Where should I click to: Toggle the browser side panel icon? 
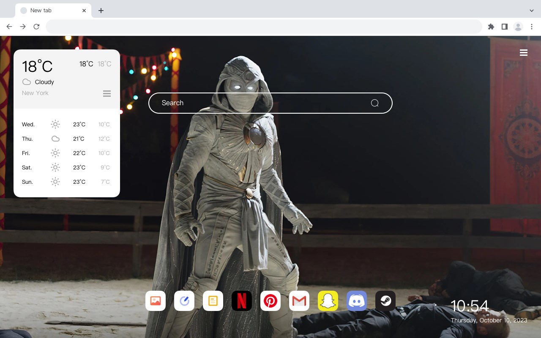[504, 27]
